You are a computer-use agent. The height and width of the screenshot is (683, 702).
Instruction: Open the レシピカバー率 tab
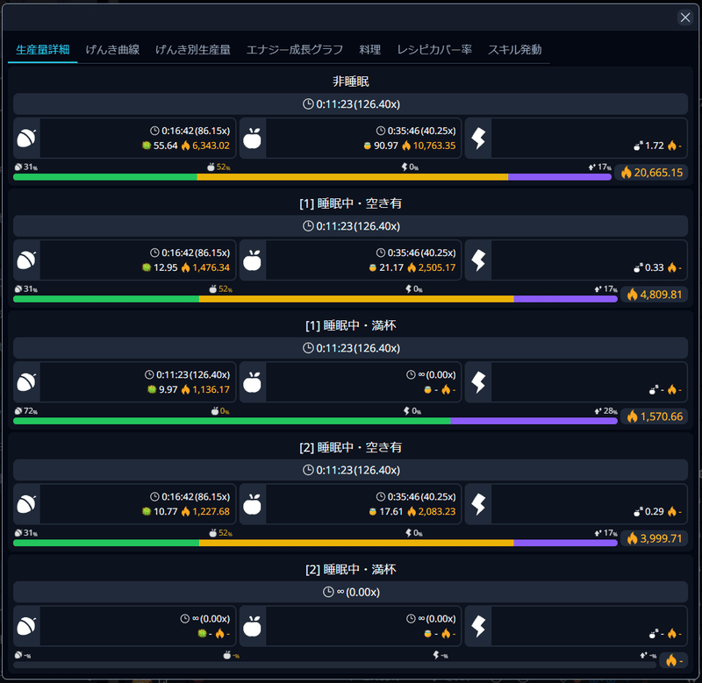434,50
